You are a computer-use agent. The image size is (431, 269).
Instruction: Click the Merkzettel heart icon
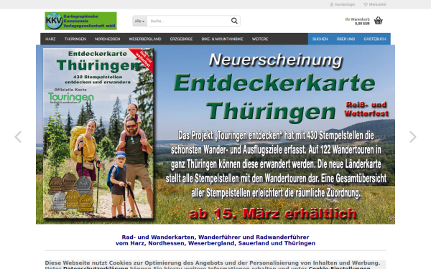pos(366,4)
